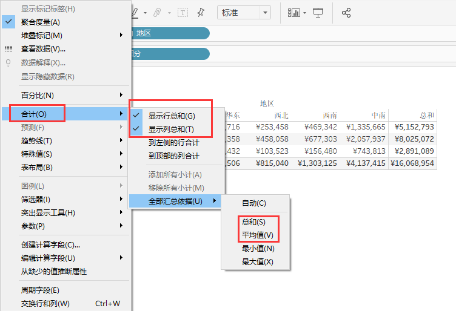
Task: Click the 细分 pill on rows shelf
Action: (x=170, y=54)
